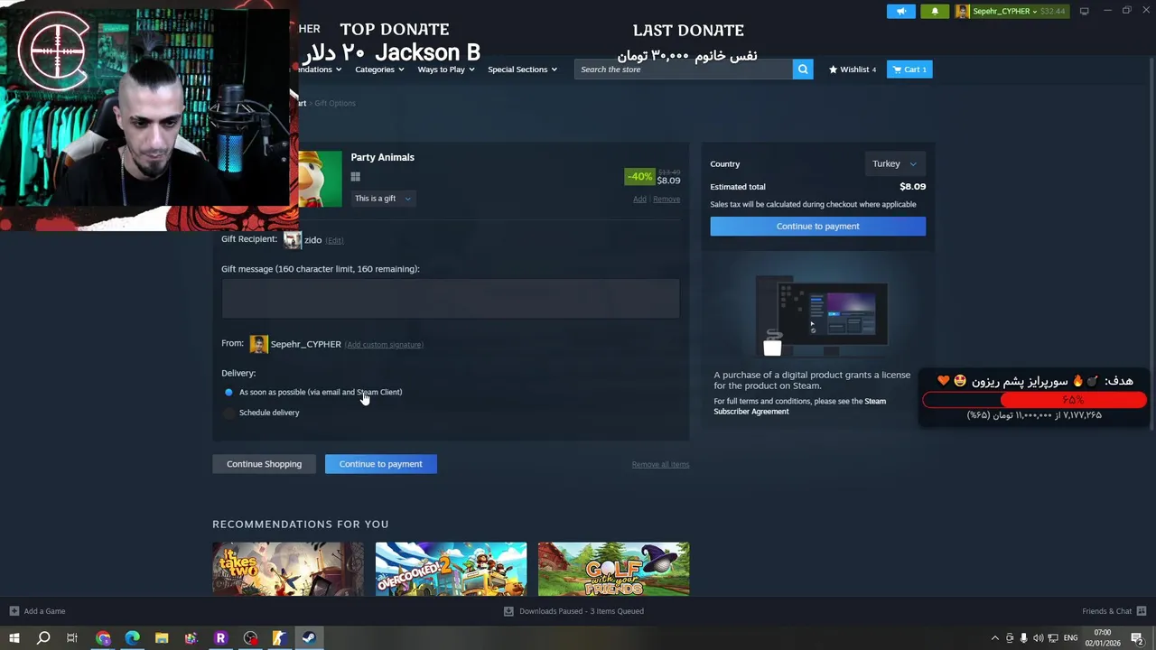Switch to Big Picture mode icon
Image resolution: width=1156 pixels, height=650 pixels.
(1085, 11)
